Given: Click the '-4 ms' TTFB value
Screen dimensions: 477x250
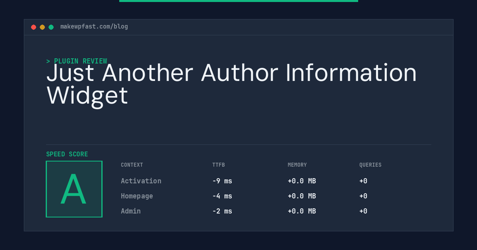Looking at the screenshot, I should 222,196.
